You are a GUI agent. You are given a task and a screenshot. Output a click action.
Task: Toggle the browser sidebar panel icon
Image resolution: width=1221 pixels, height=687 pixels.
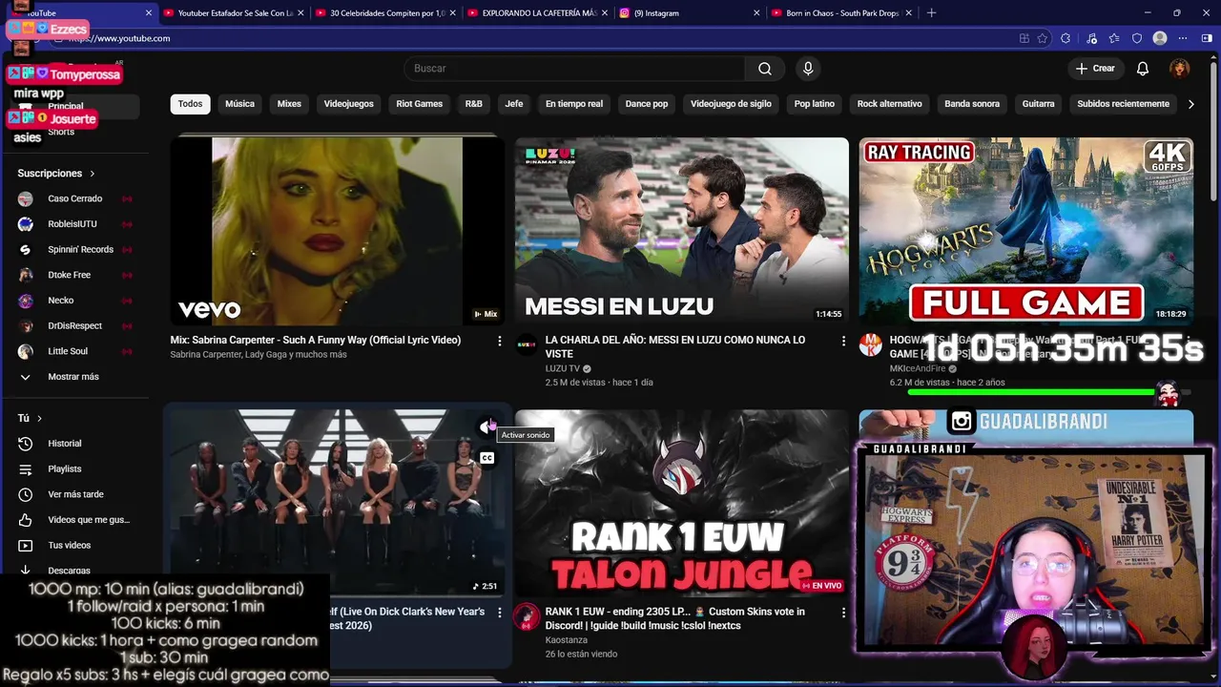[x=1208, y=38]
